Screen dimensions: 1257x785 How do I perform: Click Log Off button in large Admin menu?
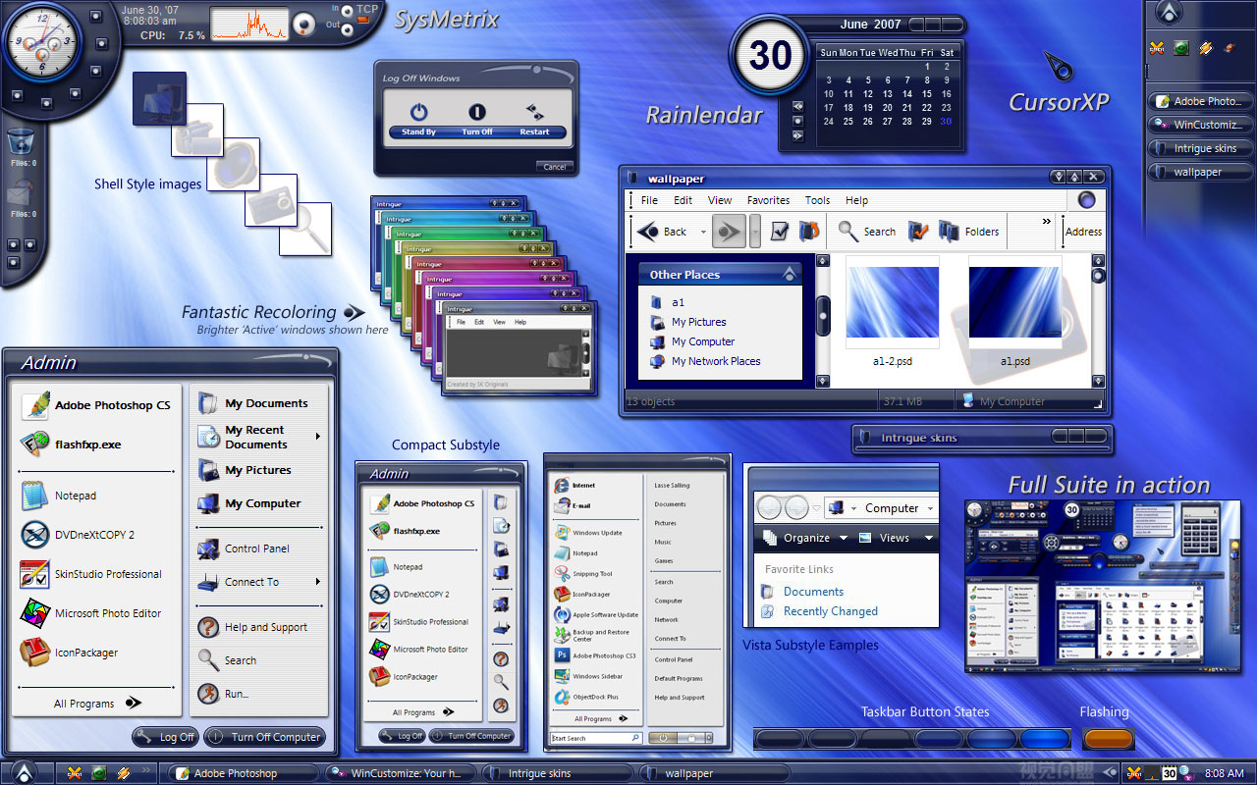tap(166, 737)
